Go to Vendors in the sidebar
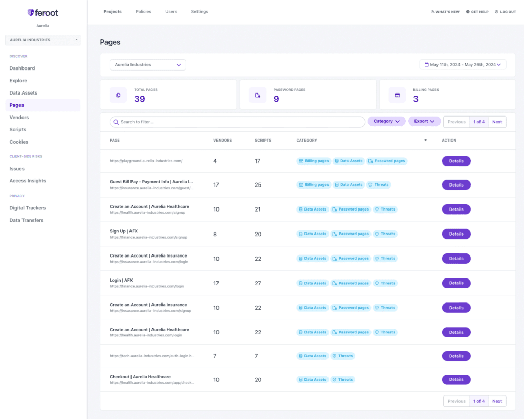Viewport: 524px width, 419px height. (x=19, y=118)
